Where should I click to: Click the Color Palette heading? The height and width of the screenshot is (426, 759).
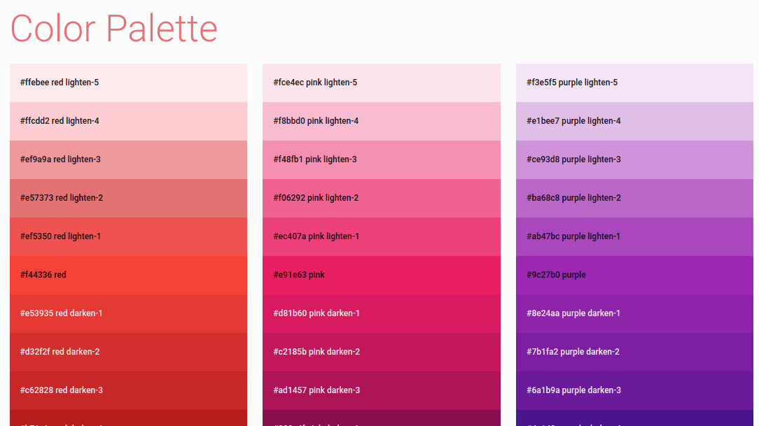pyautogui.click(x=113, y=29)
